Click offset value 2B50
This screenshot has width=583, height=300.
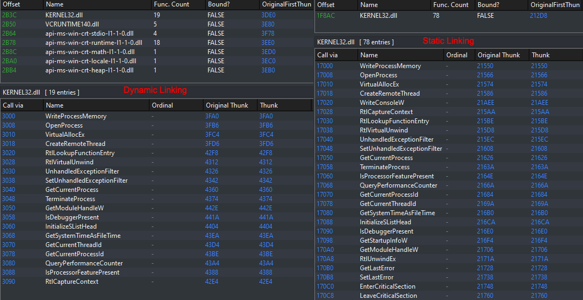[9, 24]
